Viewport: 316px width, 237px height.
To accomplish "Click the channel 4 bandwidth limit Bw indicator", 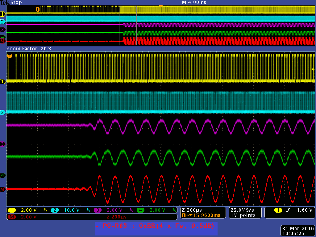I will click(175, 210).
